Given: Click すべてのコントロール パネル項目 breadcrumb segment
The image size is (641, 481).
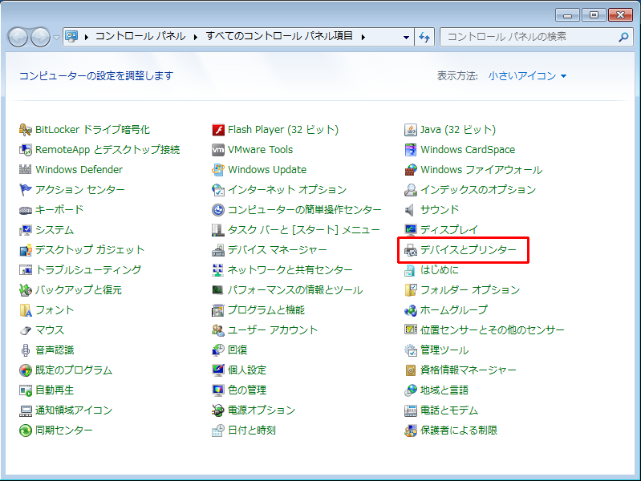Looking at the screenshot, I should [x=279, y=36].
